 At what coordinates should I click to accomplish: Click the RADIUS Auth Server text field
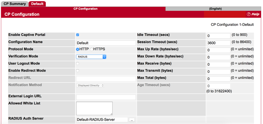102,120
